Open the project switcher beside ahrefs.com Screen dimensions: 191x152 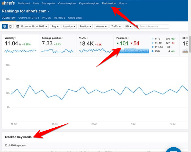[x=48, y=11]
